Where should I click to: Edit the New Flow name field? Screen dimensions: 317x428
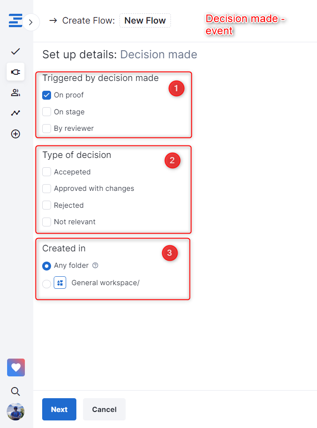145,20
